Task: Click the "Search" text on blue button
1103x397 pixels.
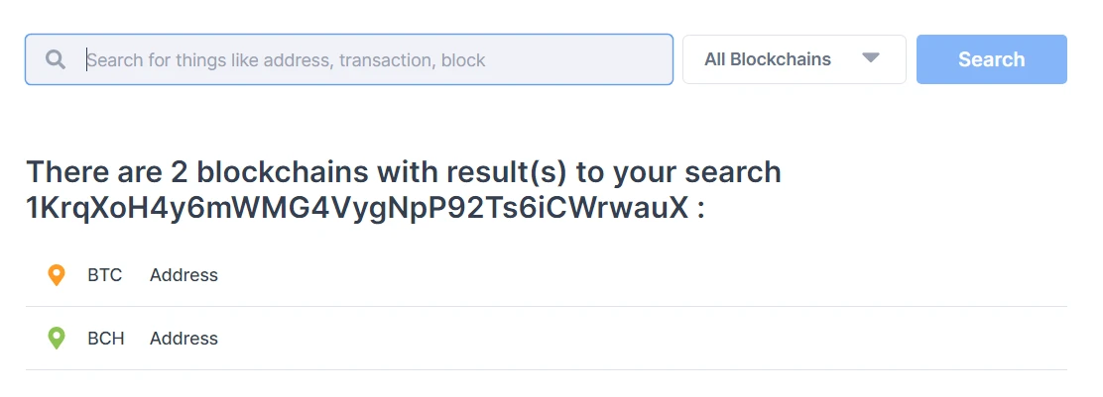Action: pos(991,59)
